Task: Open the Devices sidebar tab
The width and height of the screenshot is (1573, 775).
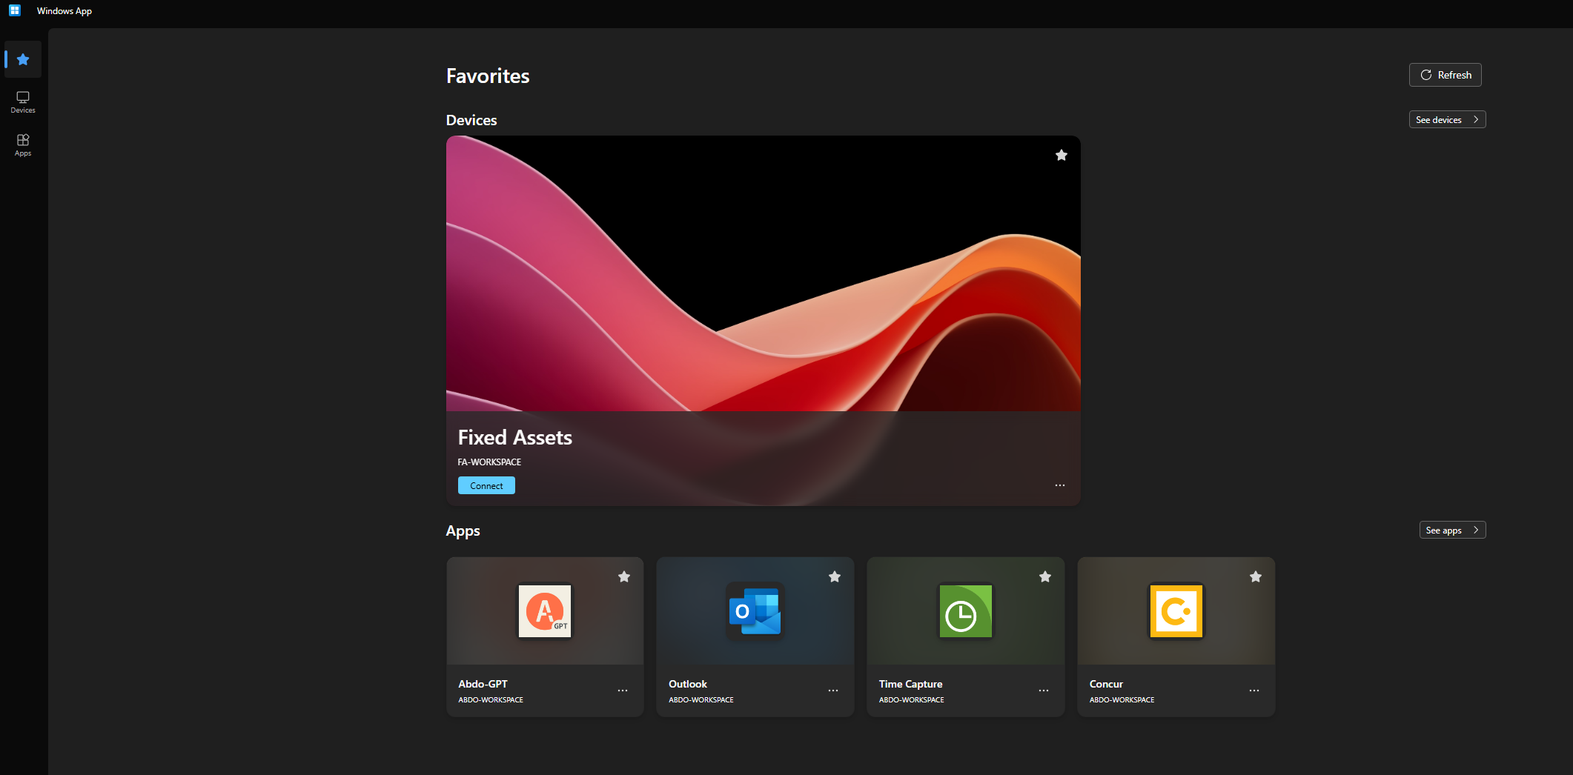Action: [x=23, y=102]
